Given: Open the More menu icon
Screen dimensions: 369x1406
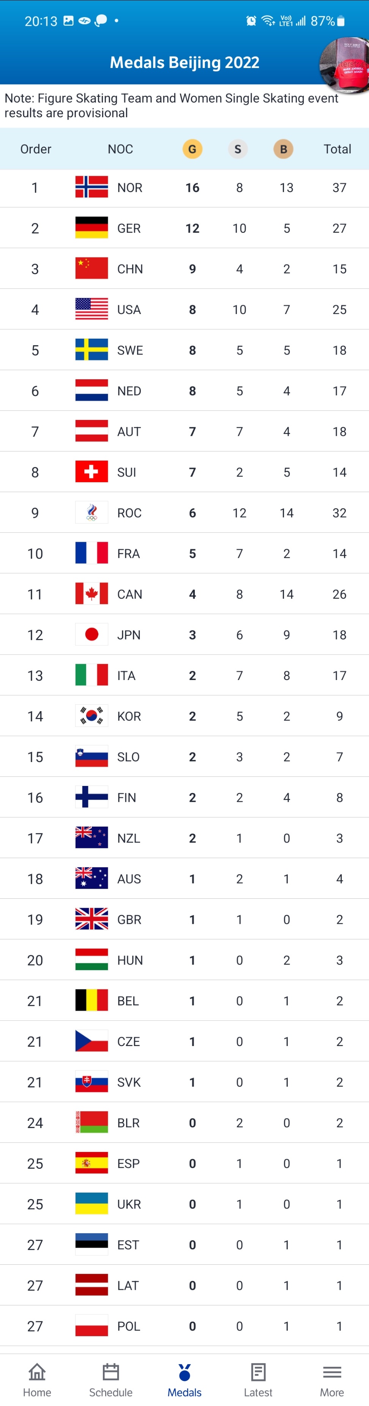Looking at the screenshot, I should pos(332,1371).
